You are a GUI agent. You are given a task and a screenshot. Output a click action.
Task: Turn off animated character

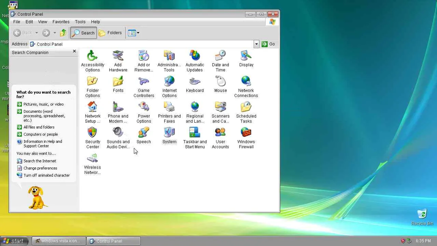coord(43,175)
